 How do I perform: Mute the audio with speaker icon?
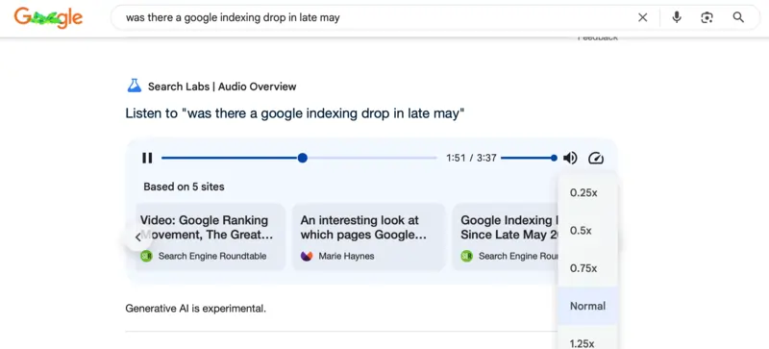pyautogui.click(x=570, y=158)
